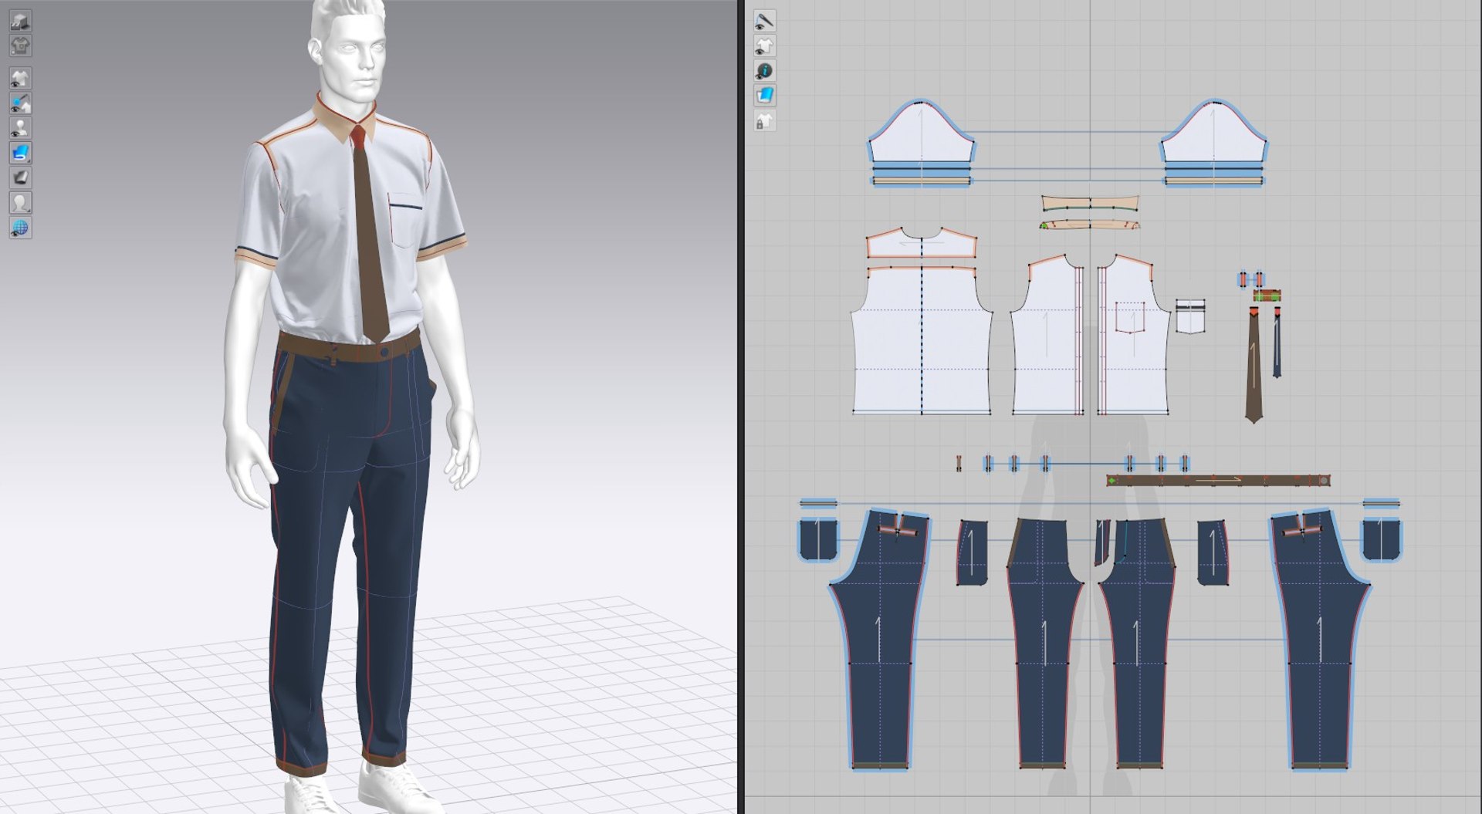The width and height of the screenshot is (1482, 814).
Task: Select the dark mesh render style icon
Action: tap(20, 177)
